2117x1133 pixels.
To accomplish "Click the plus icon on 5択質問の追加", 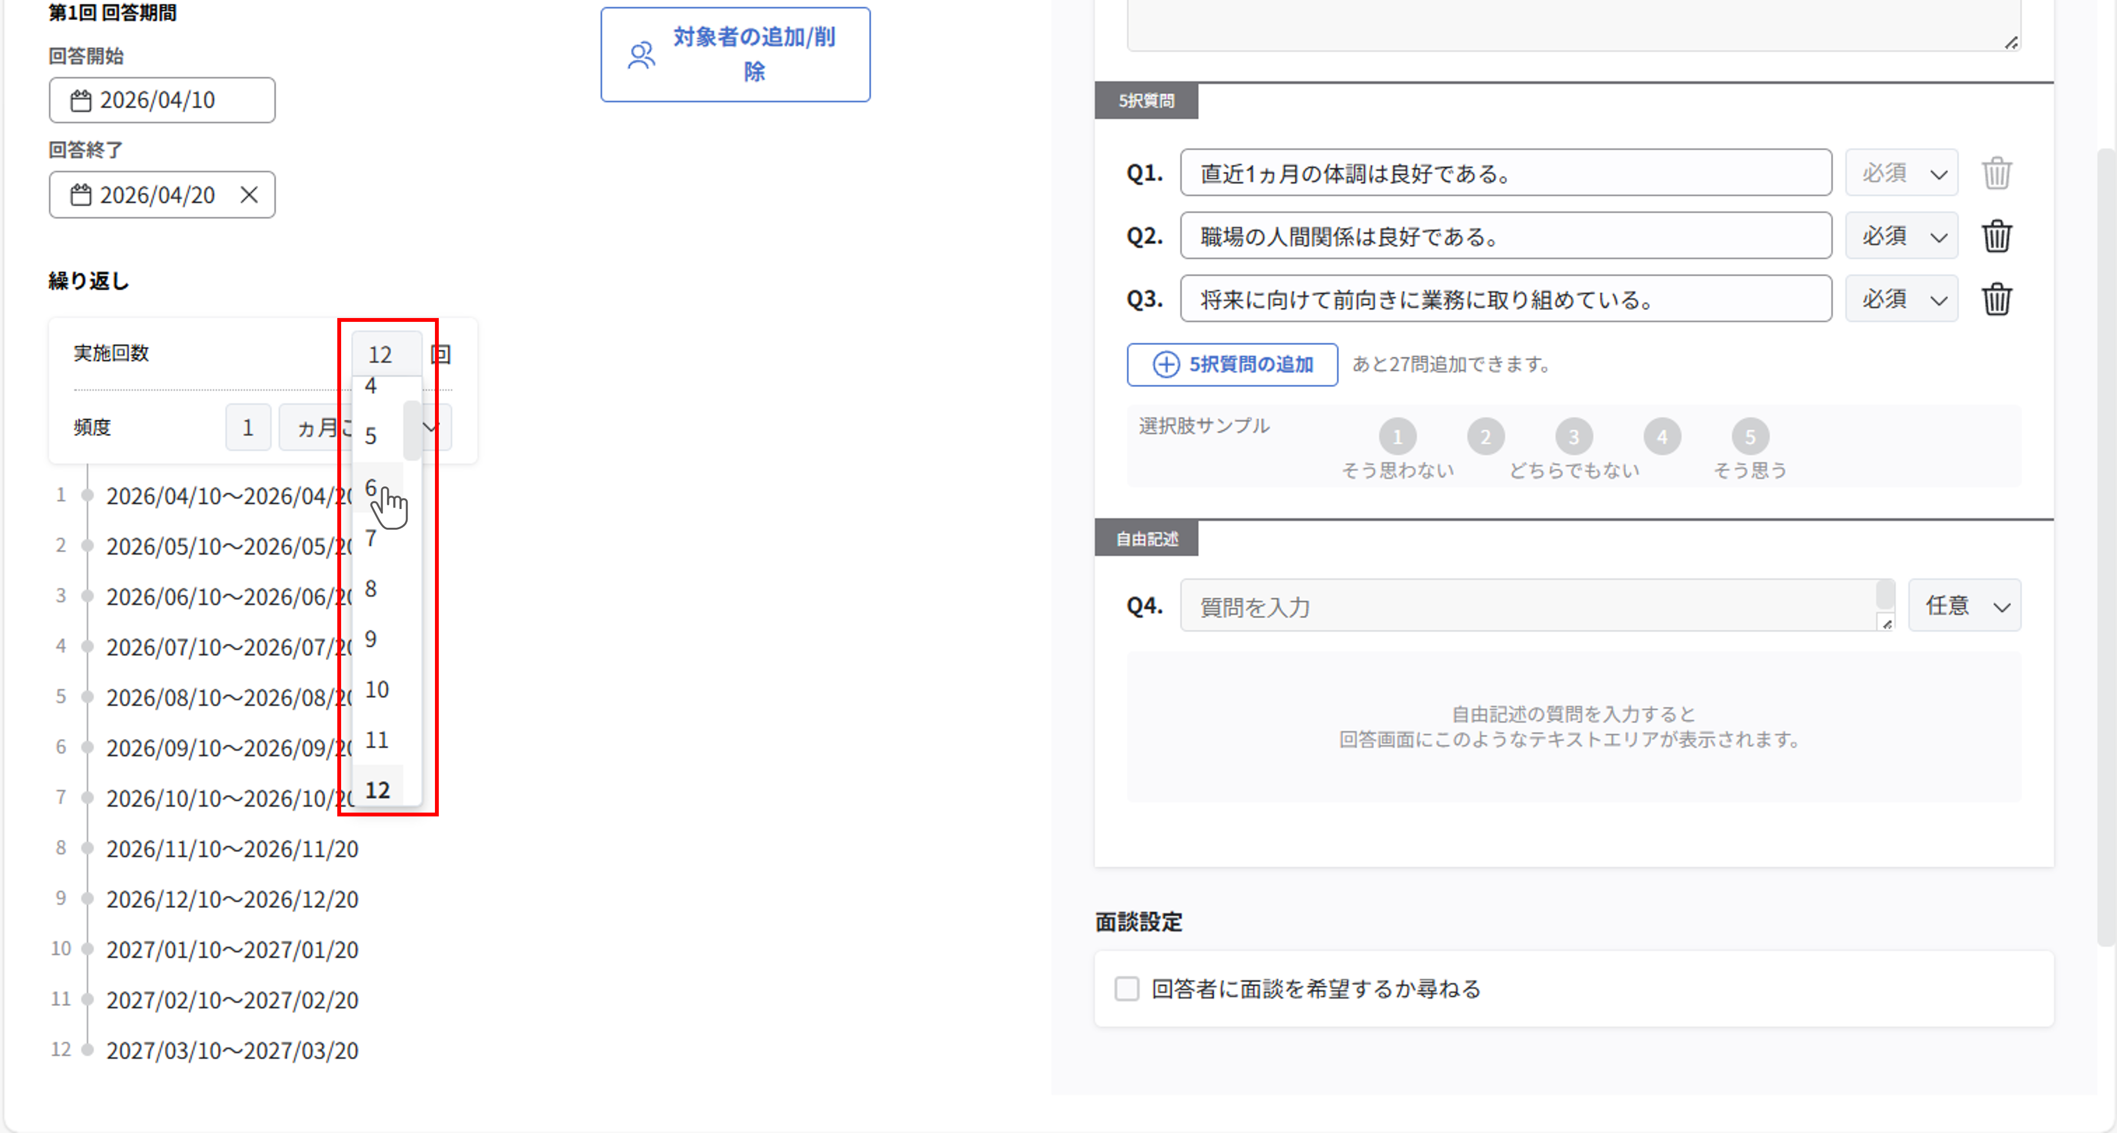I will click(x=1165, y=364).
